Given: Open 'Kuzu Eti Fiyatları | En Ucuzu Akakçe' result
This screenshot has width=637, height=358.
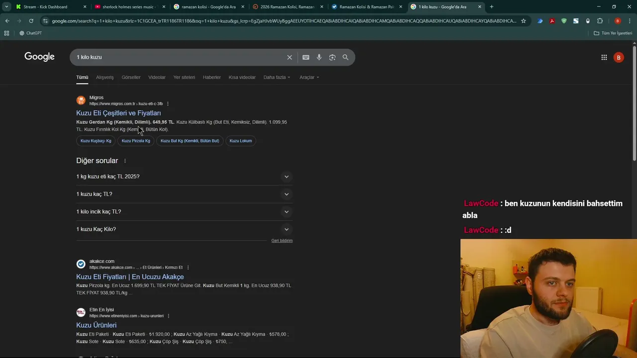Looking at the screenshot, I should 130,276.
